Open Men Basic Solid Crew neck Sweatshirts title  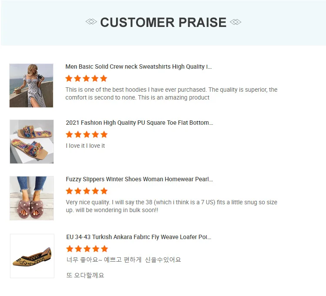coord(139,67)
